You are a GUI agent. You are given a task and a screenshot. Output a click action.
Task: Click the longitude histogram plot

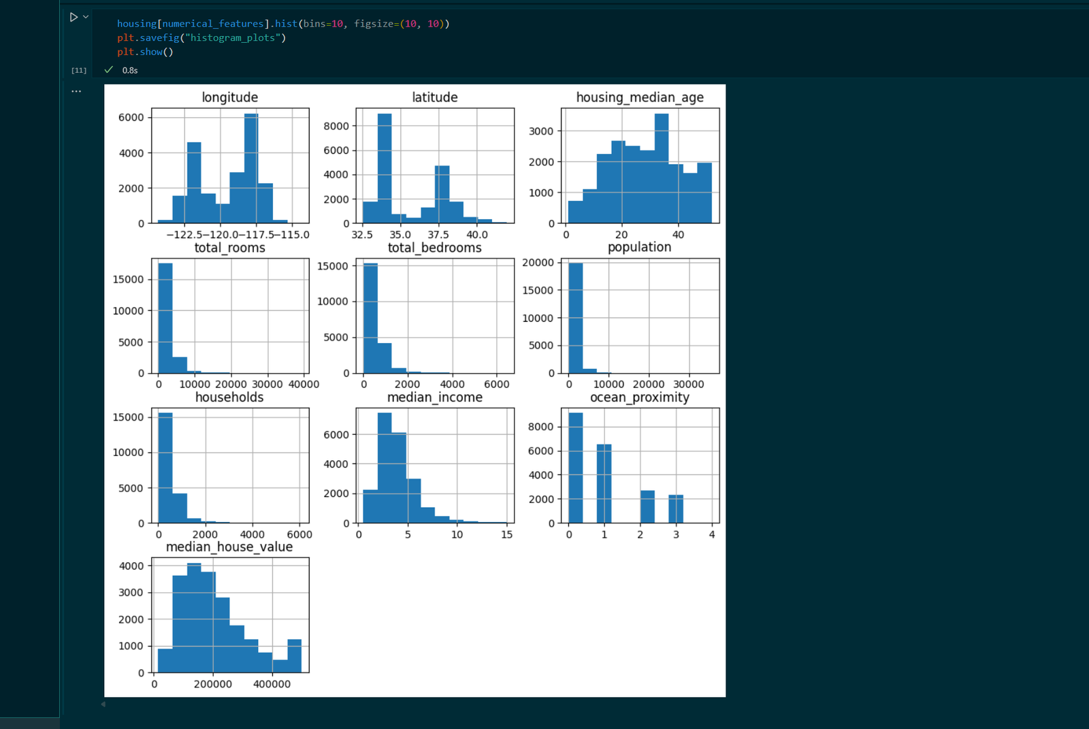pos(230,165)
